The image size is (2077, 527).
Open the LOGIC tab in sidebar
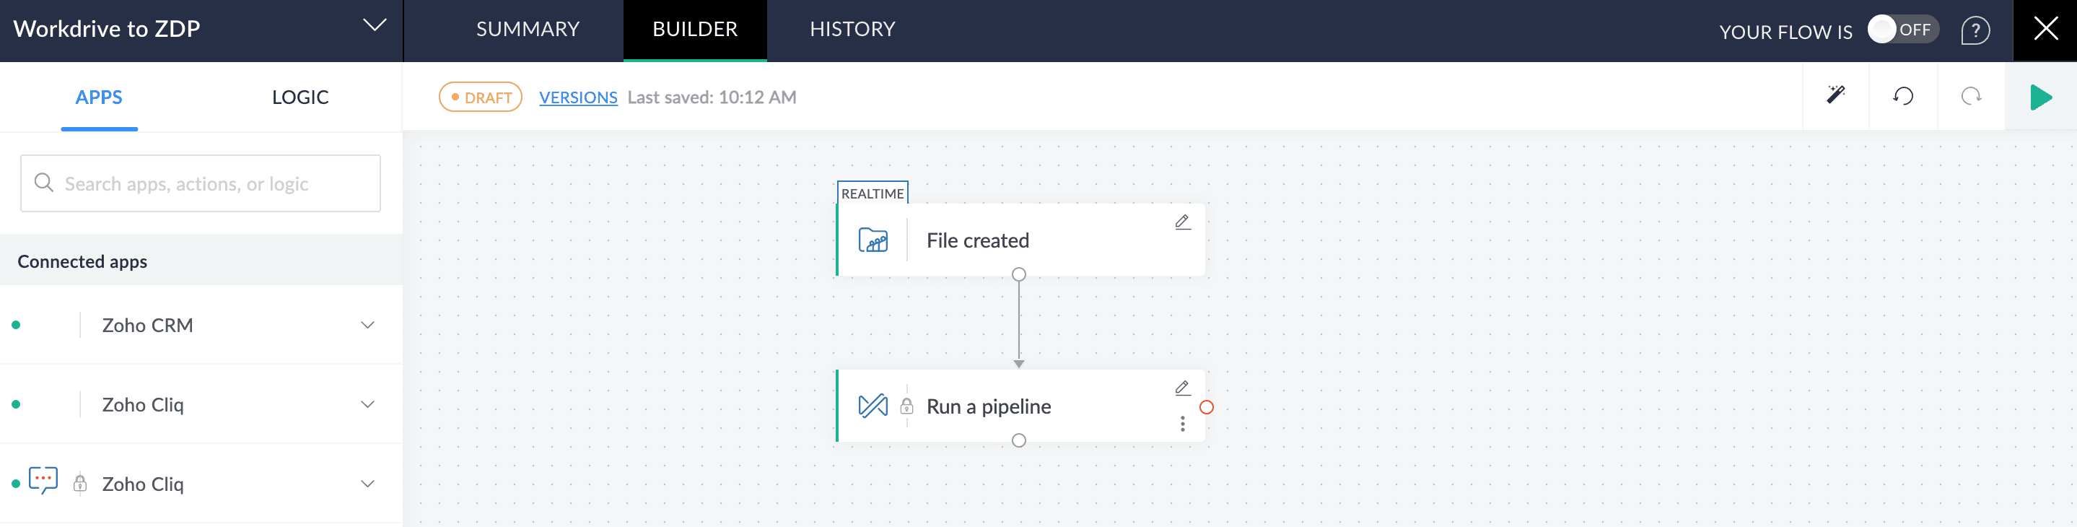pos(300,97)
